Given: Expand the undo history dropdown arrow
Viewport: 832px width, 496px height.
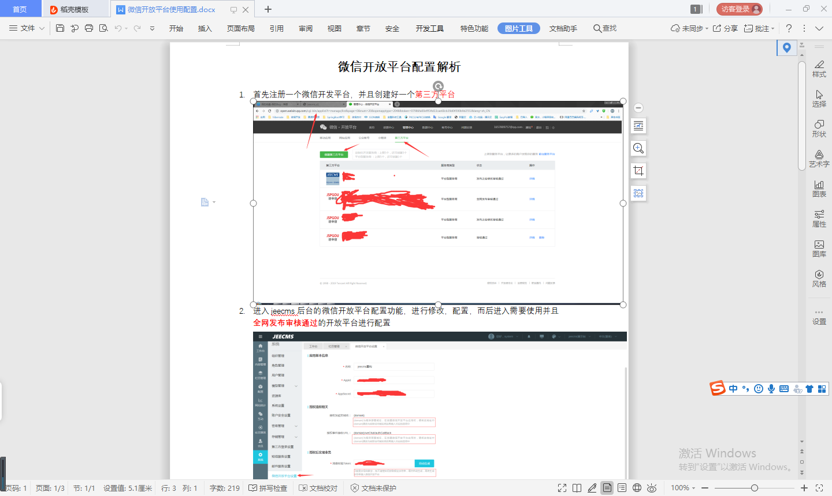Looking at the screenshot, I should tap(127, 28).
